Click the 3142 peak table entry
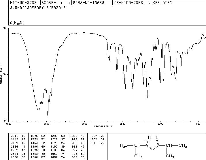This screenshot has width=206, height=160. 18,139
